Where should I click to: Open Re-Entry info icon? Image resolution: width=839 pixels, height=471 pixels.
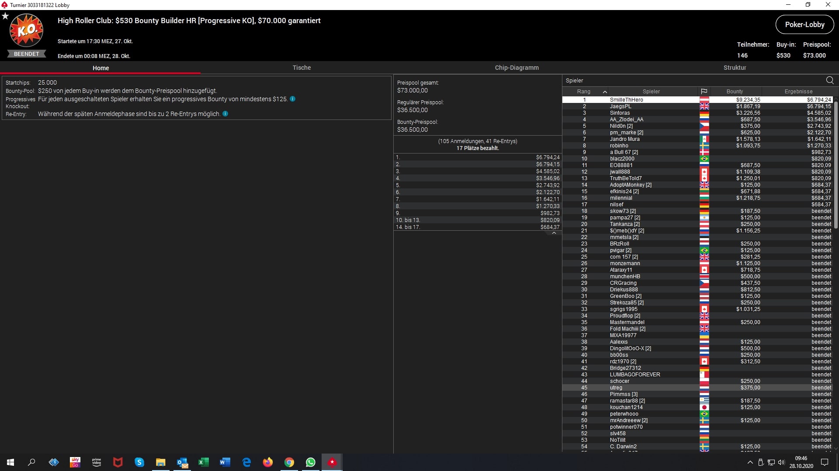pyautogui.click(x=225, y=114)
